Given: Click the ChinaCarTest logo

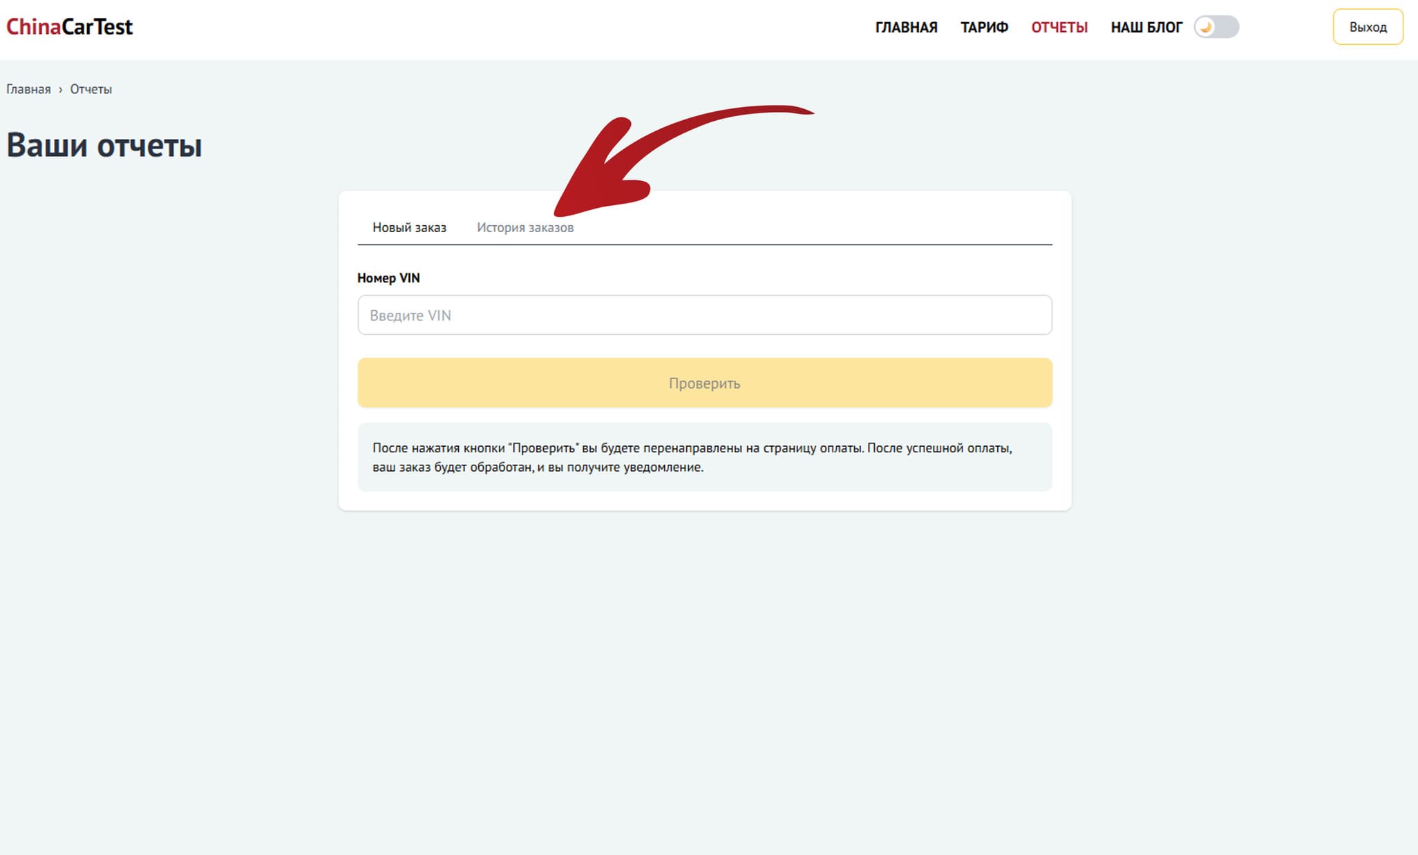Looking at the screenshot, I should pos(69,27).
